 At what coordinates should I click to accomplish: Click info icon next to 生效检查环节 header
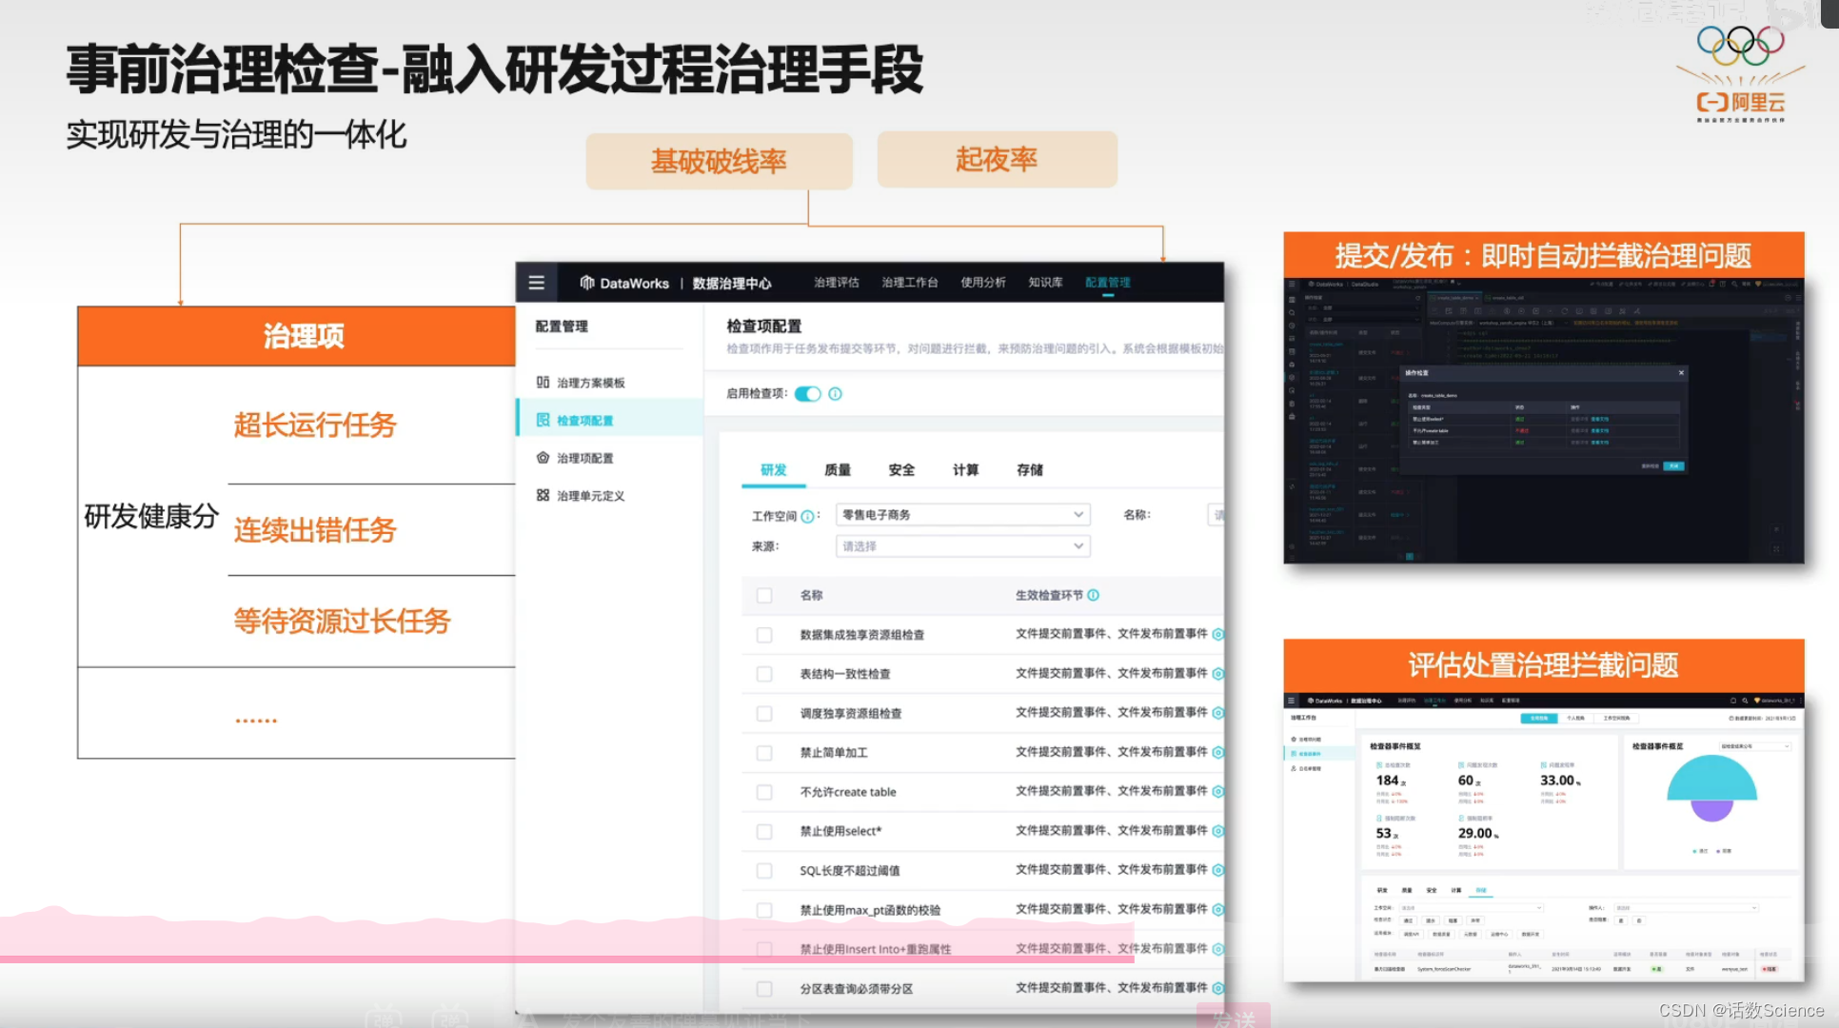point(1093,595)
